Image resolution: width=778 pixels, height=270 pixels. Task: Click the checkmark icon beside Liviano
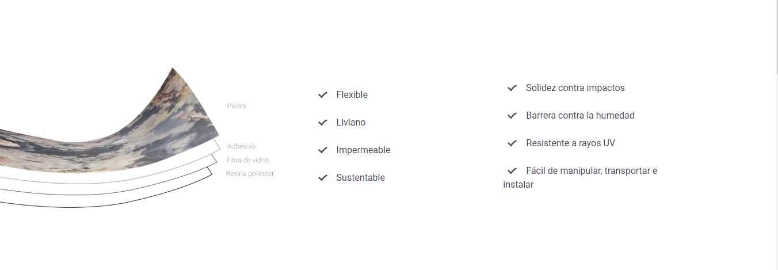point(323,123)
